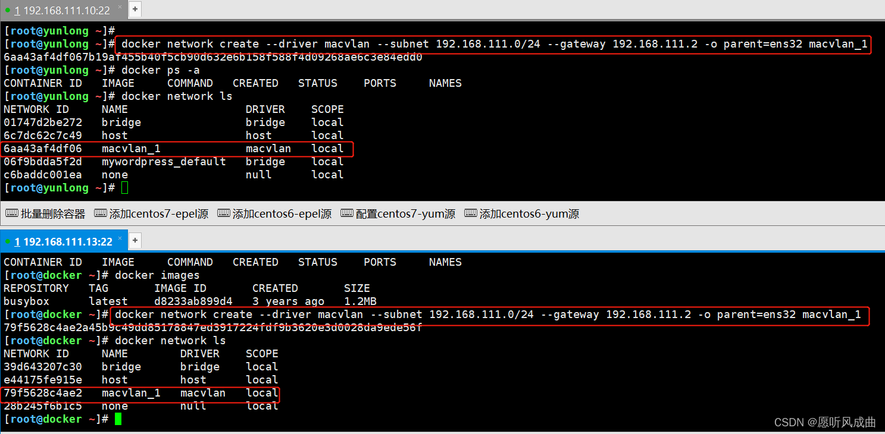Click the hollow cursor at yunlong prompt
885x434 pixels.
point(124,188)
